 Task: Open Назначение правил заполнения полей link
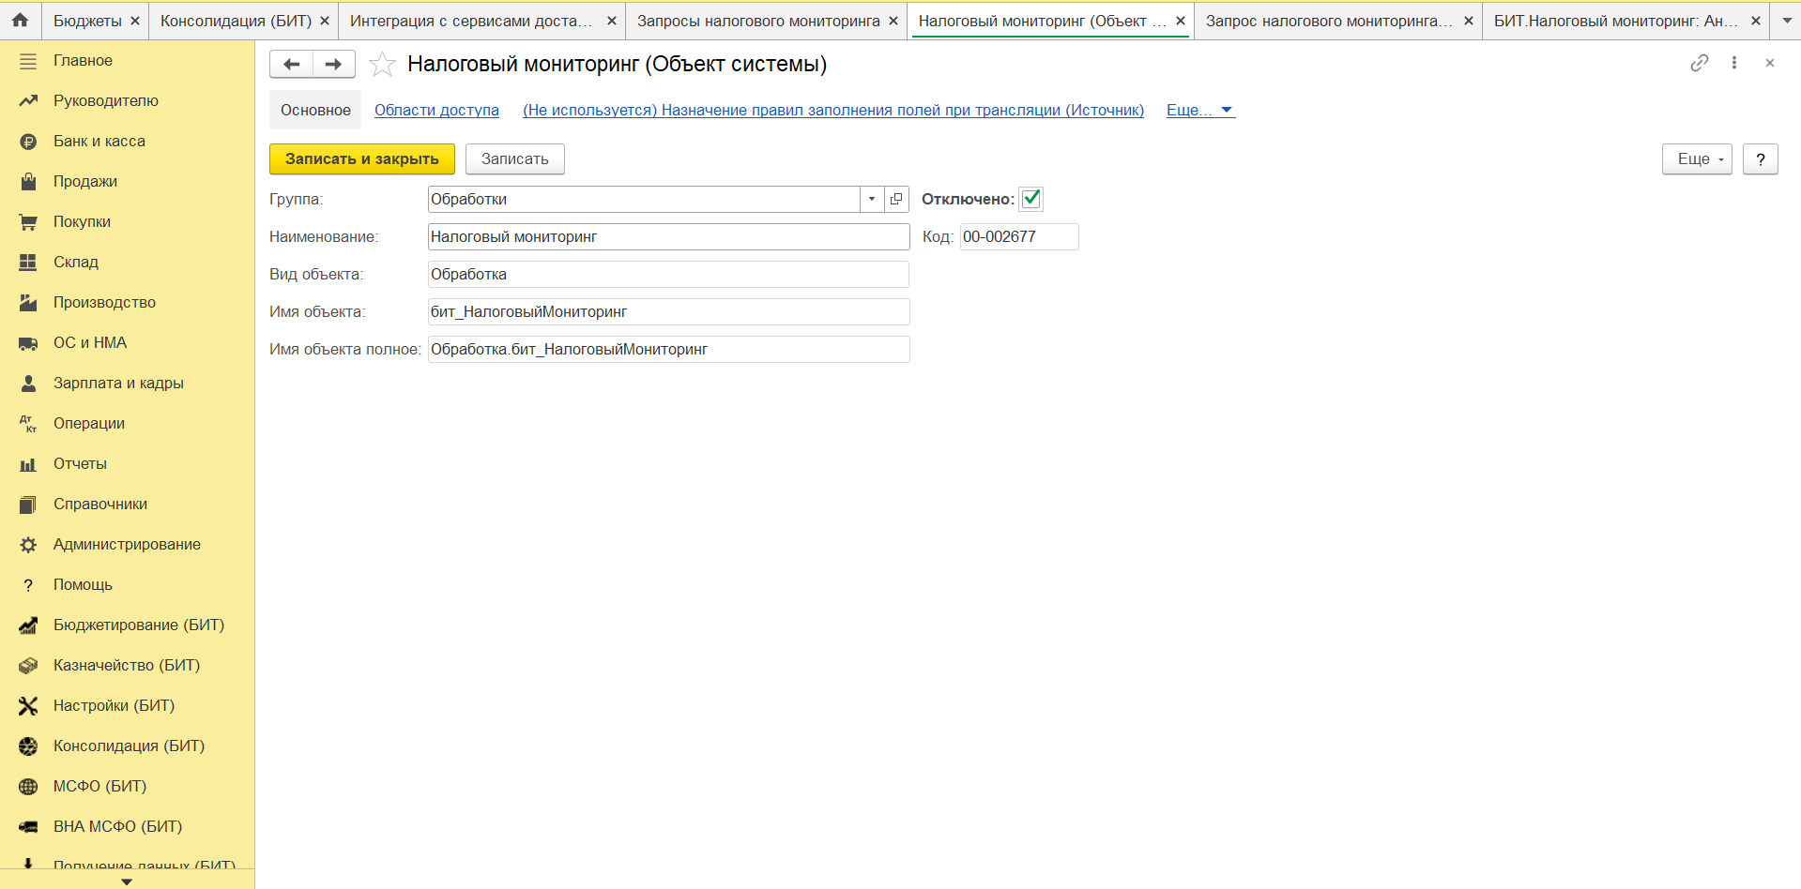point(833,110)
